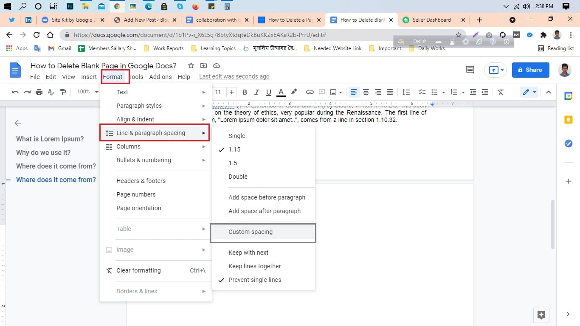Open the Insert link tool
Screen dimensions: 580x326
[310, 92]
